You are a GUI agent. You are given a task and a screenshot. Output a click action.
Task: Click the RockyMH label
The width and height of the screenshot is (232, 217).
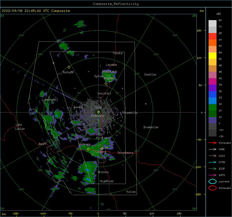click(x=68, y=72)
